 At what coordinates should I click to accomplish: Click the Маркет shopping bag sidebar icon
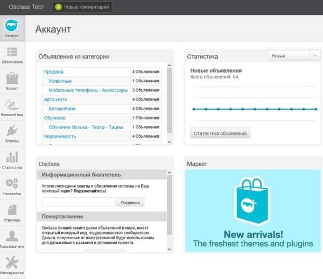12,81
